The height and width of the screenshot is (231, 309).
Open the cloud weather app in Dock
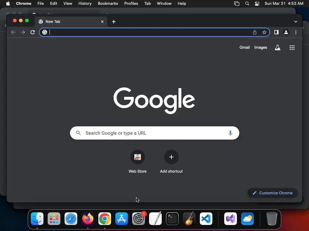pyautogui.click(x=247, y=218)
